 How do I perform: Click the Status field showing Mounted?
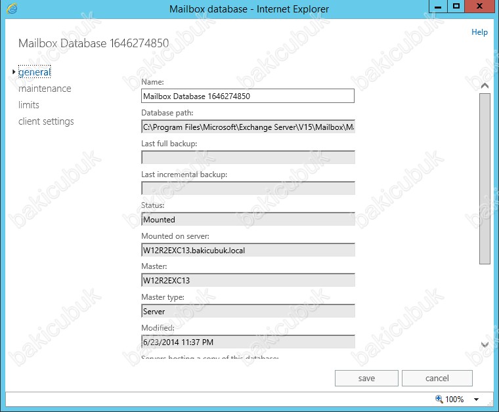248,219
